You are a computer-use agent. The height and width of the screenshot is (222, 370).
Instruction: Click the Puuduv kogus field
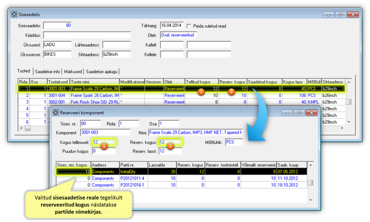[104, 151]
